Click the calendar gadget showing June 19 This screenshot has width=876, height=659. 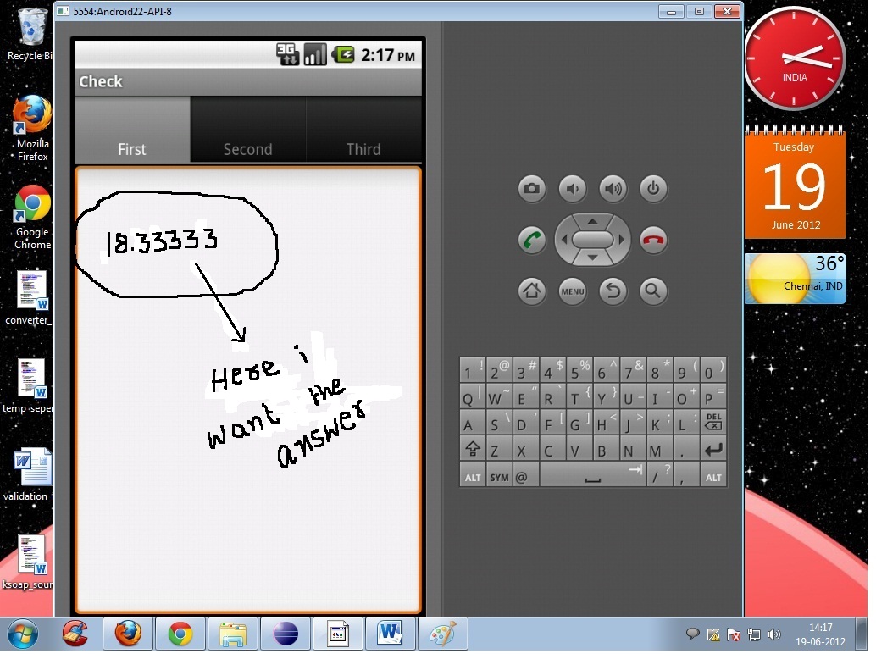click(x=795, y=182)
